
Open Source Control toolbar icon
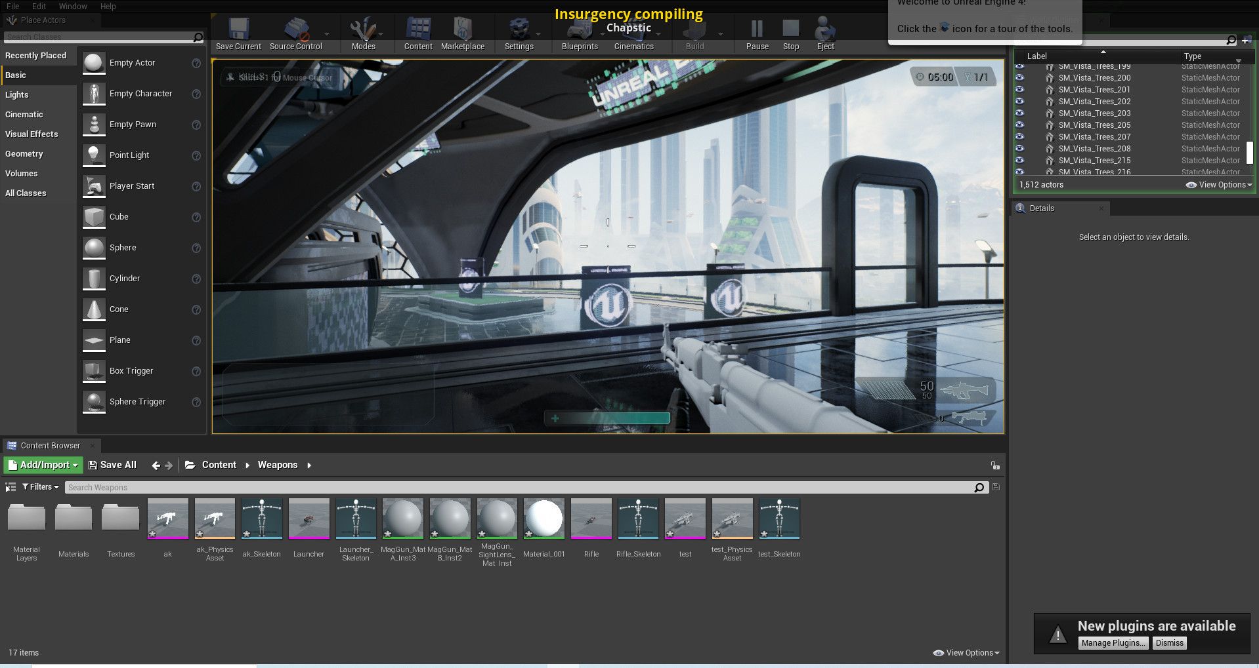click(x=296, y=29)
